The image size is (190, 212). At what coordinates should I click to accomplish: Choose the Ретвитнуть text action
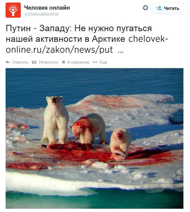[48, 62]
